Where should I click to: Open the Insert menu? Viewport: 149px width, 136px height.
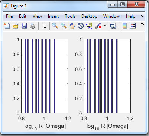(53, 16)
